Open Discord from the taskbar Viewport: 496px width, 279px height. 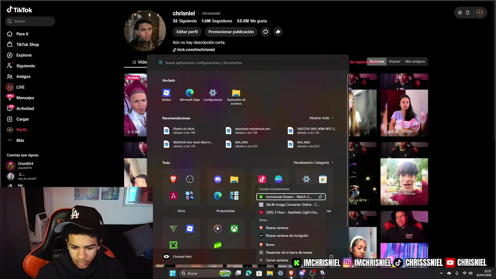click(302, 273)
